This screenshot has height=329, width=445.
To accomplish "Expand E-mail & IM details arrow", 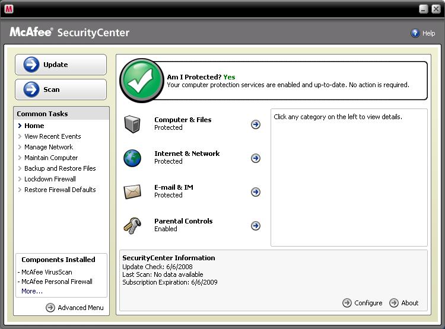I will pos(256,192).
